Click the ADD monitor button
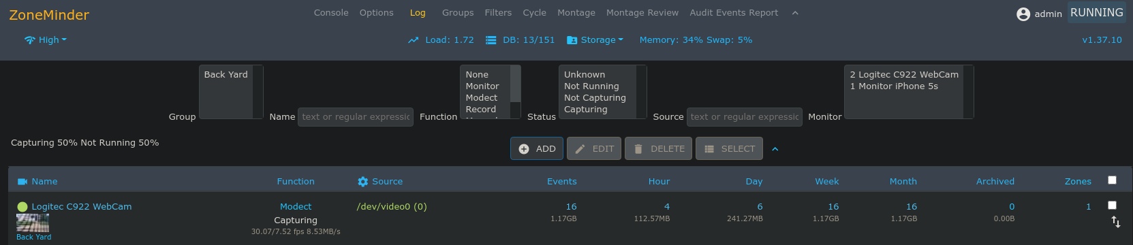1133x245 pixels. coord(537,148)
